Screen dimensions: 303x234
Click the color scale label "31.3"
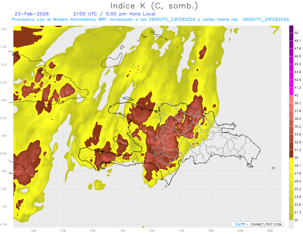(298, 150)
